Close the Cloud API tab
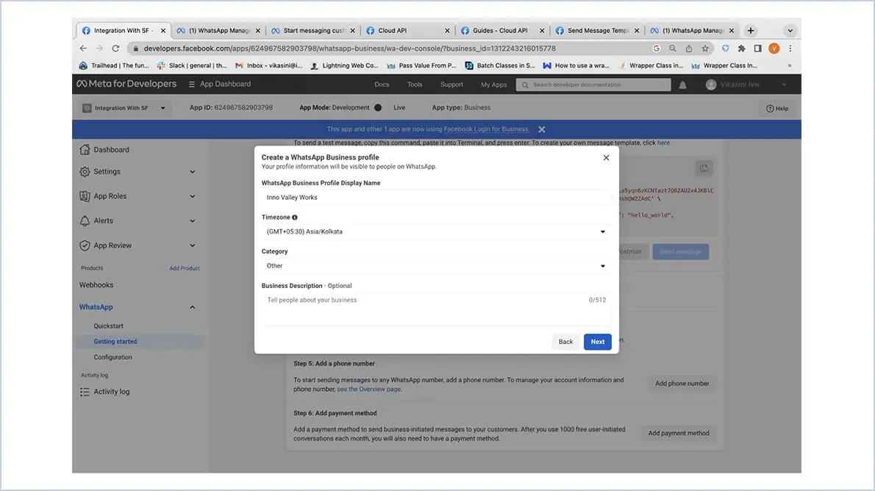 (447, 31)
